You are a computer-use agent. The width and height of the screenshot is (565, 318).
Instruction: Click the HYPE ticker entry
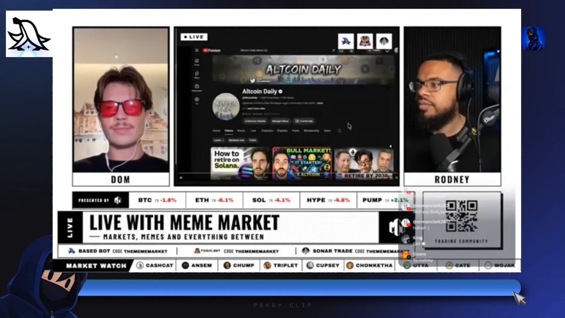(328, 200)
